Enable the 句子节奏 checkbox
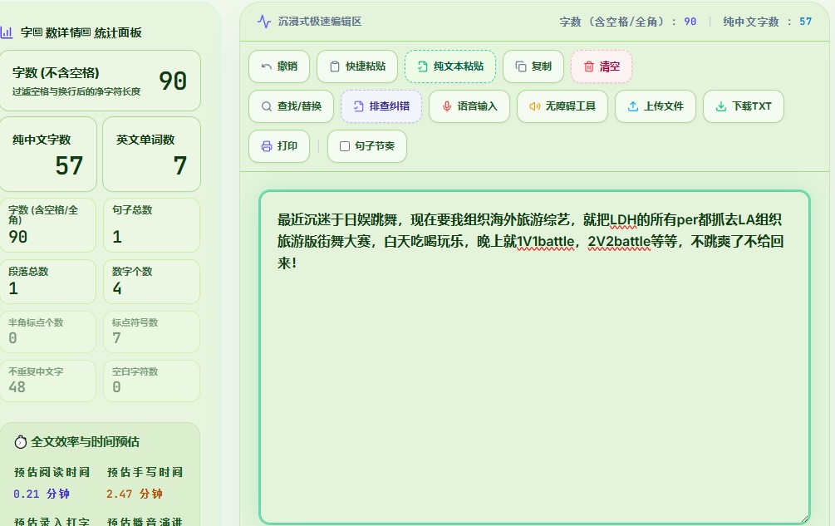The width and height of the screenshot is (835, 526). click(345, 146)
